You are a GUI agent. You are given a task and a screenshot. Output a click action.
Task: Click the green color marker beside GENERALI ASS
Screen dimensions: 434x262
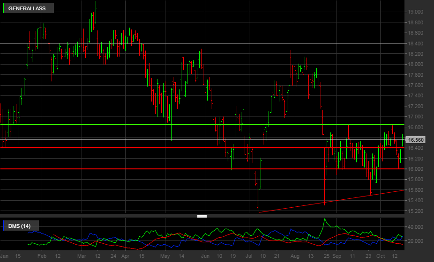point(3,8)
